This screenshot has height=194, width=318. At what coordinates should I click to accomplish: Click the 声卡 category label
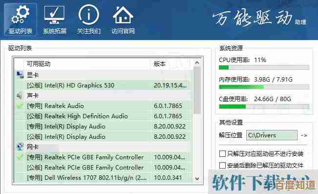(x=33, y=95)
